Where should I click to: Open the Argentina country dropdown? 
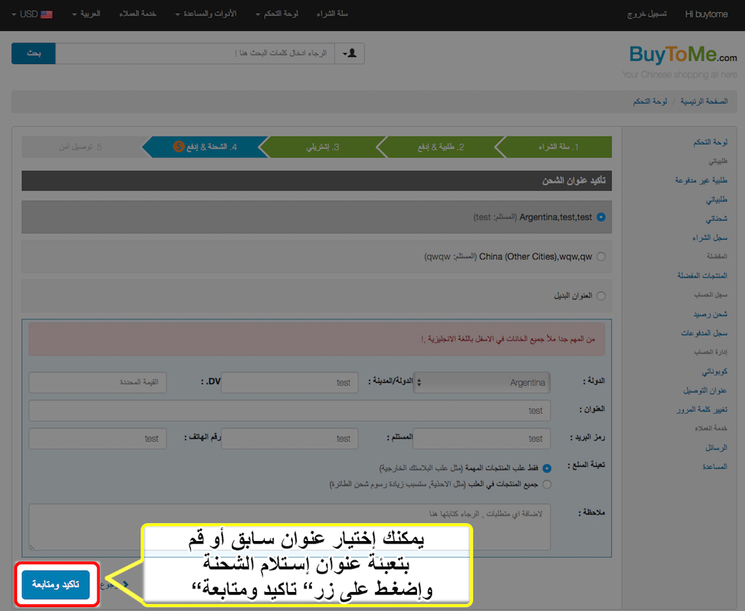click(x=482, y=383)
